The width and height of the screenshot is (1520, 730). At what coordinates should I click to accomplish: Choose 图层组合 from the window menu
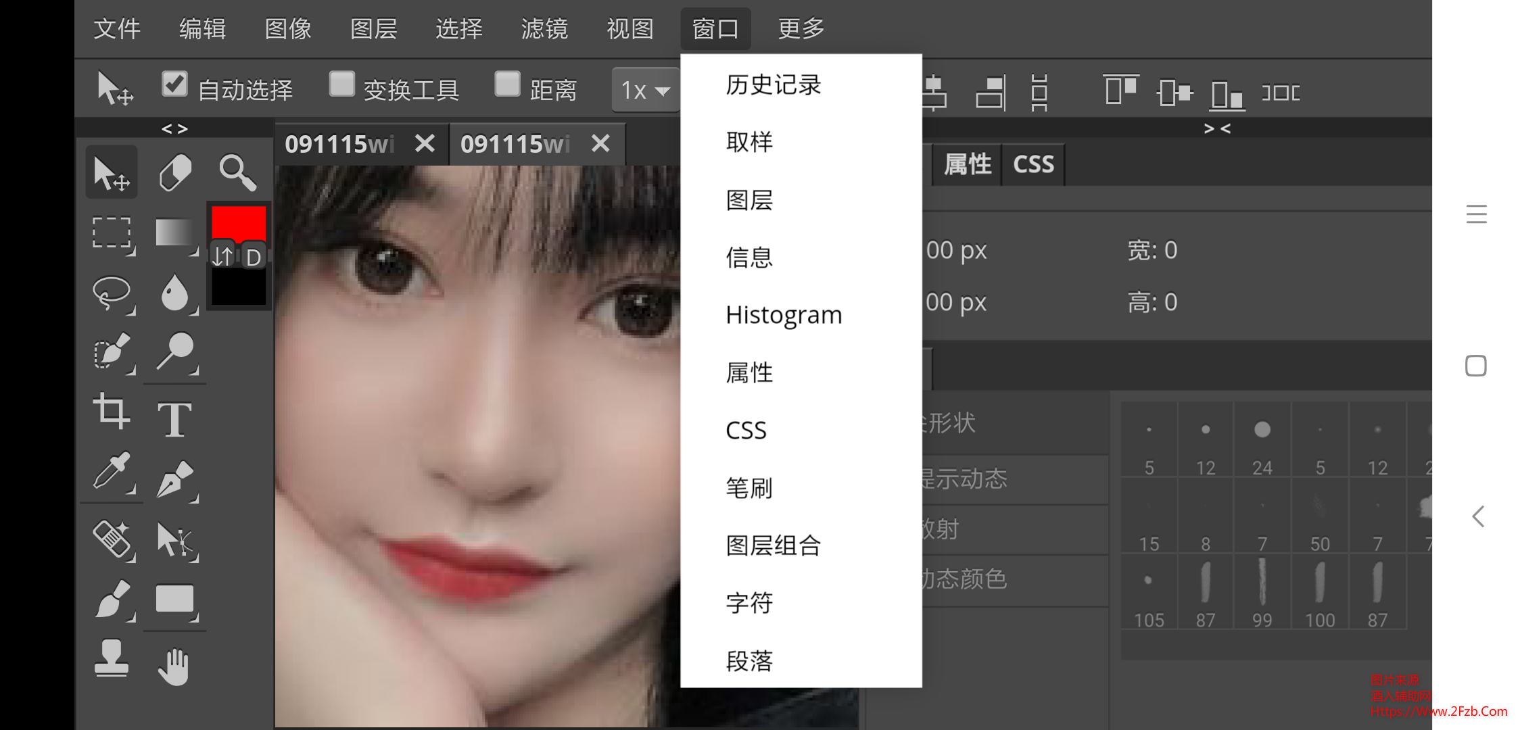(x=801, y=545)
